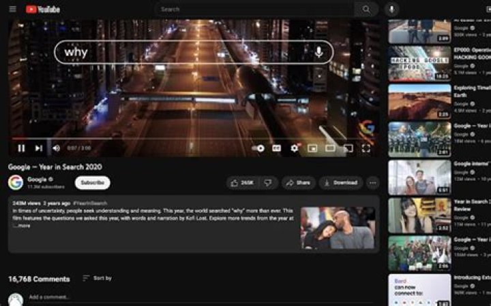The image size is (491, 306).
Task: Open the featured thumbnail in description box
Action: point(338,228)
